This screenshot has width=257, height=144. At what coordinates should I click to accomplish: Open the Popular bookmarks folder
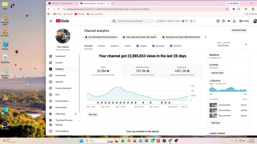[x=68, y=14]
